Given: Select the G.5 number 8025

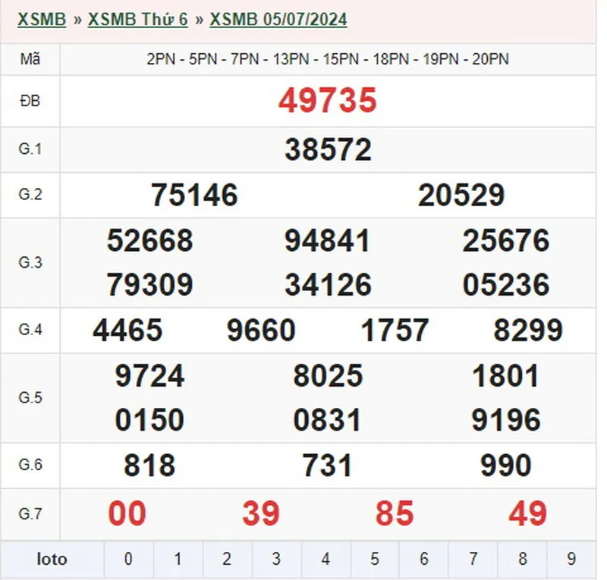Looking at the screenshot, I should [x=328, y=376].
